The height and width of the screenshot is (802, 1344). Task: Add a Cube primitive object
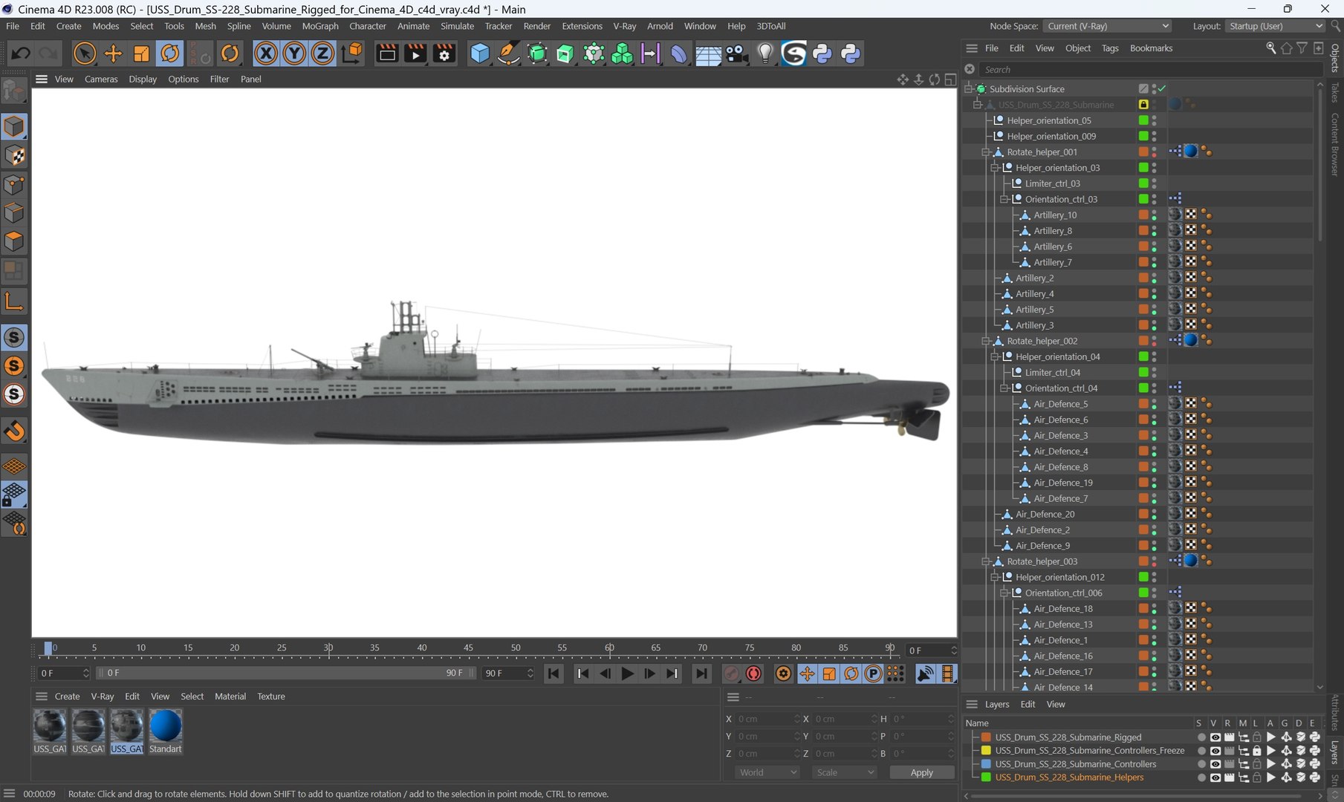pos(480,53)
